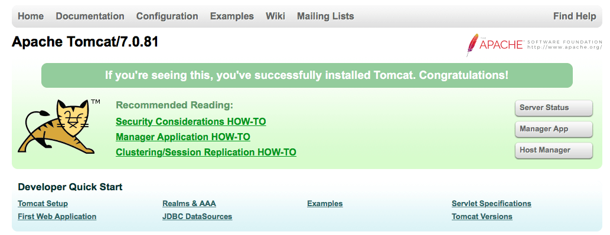610x235 pixels.
Task: Select Examples in the top navigation bar
Action: click(x=232, y=16)
